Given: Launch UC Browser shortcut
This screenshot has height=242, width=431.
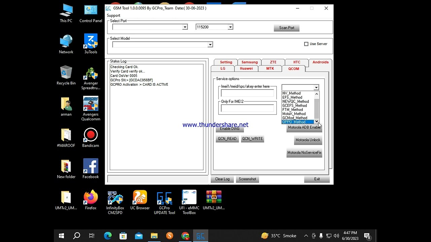Looking at the screenshot, I should pyautogui.click(x=140, y=200).
